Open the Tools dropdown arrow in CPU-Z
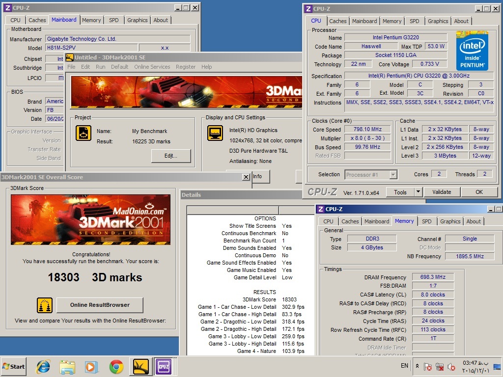 tap(418, 192)
